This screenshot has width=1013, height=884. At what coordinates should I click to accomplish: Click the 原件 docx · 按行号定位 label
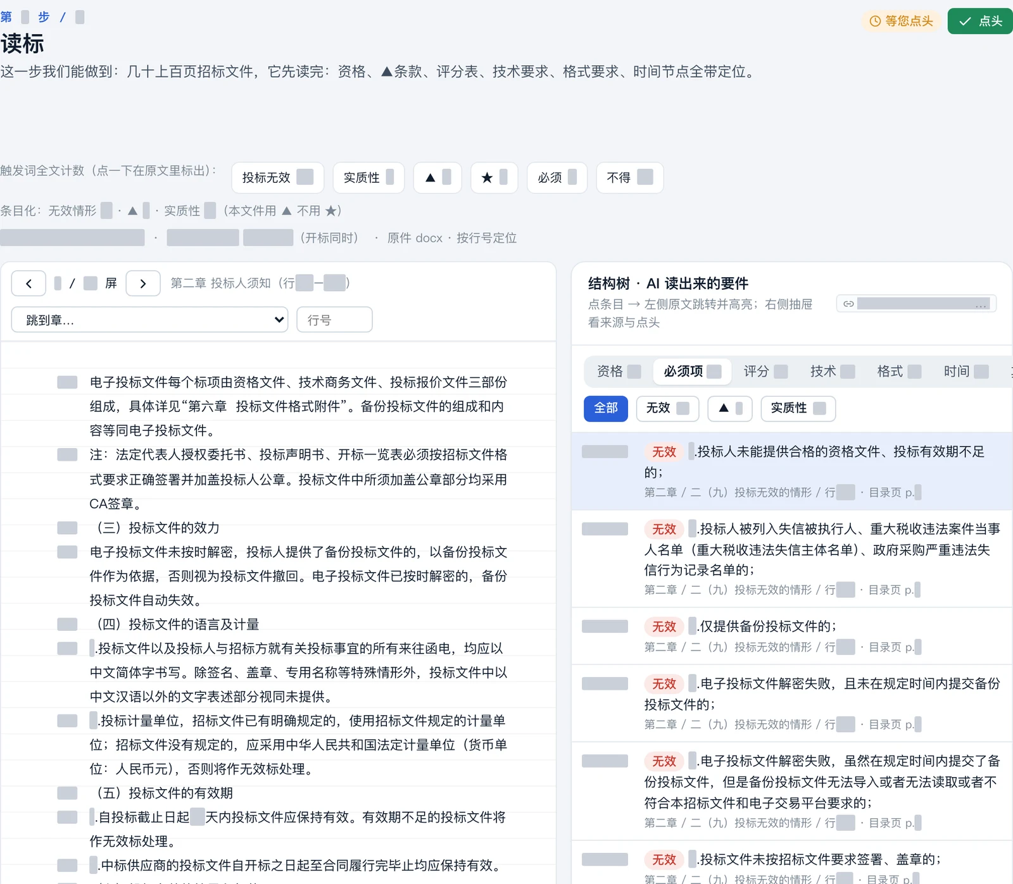point(452,238)
